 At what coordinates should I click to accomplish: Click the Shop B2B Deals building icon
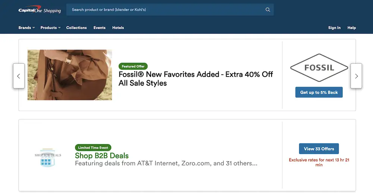pyautogui.click(x=47, y=158)
